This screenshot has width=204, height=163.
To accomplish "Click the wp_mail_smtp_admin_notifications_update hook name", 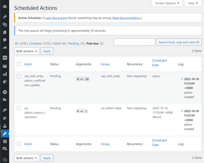I will (35, 81).
